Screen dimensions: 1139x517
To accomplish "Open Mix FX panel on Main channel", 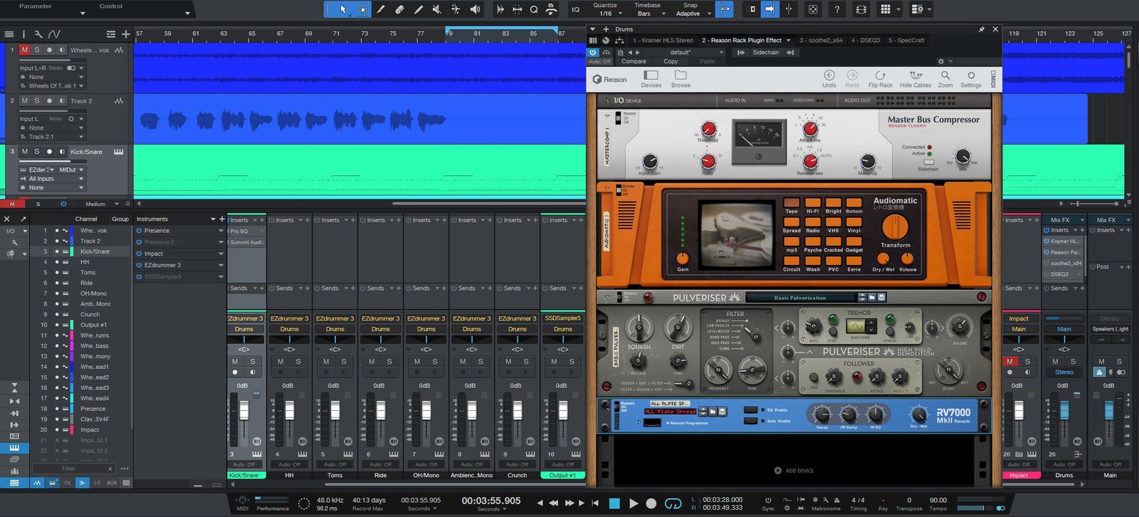I will [1110, 220].
